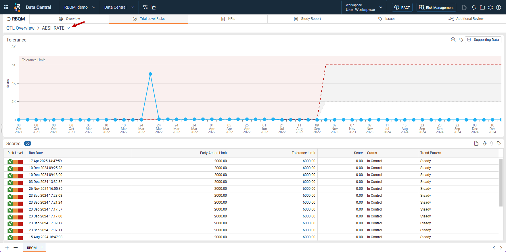
Task: Click risk level indicator for 10 Dec 2024 09:13:00
Action: [15, 175]
